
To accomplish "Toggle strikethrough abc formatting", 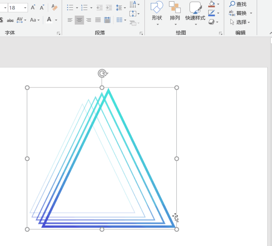I will [x=10, y=20].
